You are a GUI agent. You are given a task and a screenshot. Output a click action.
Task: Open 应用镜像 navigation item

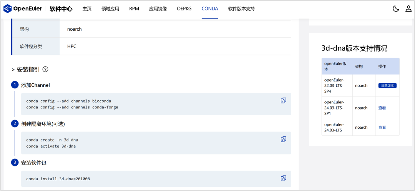coord(158,9)
